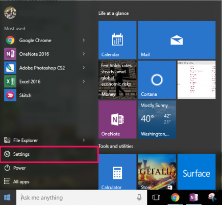Expand the File Explorer arrow

coord(84,140)
